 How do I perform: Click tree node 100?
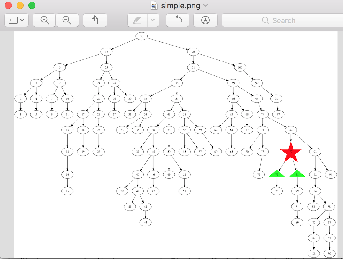click(240, 67)
